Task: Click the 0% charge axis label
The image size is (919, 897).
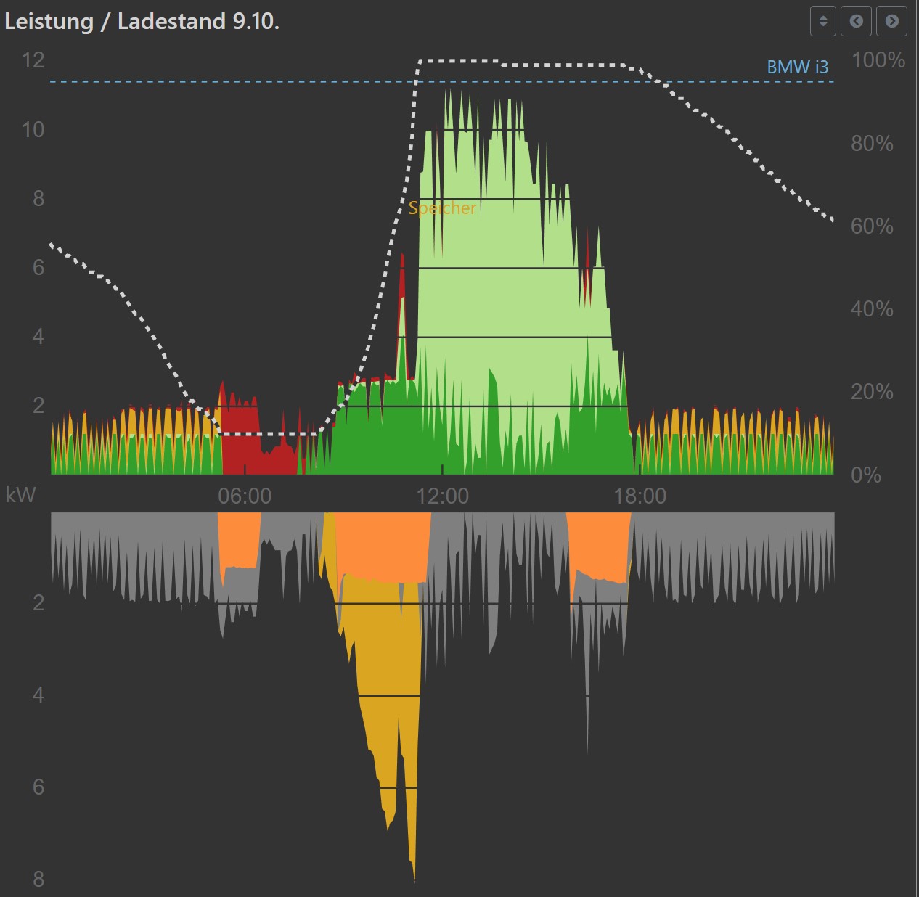Action: pos(866,475)
